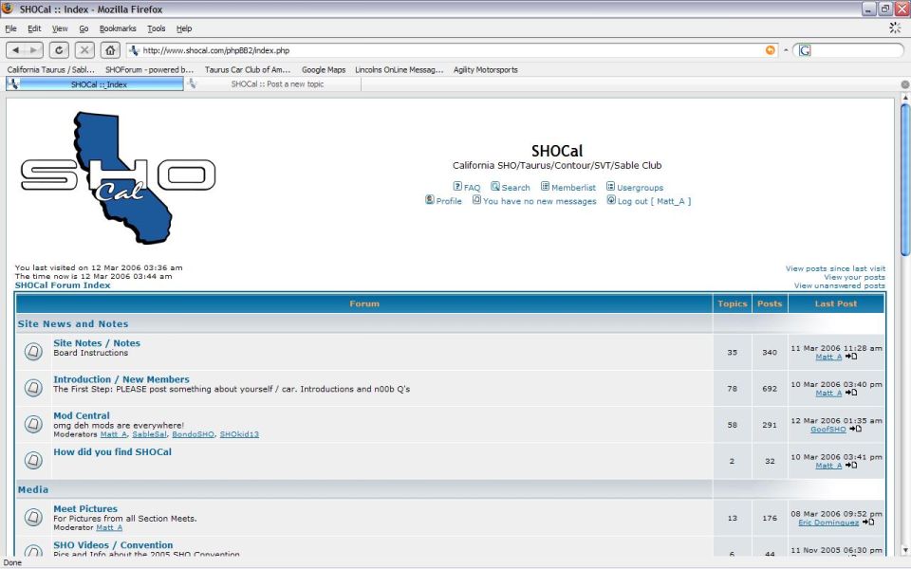911x569 pixels.
Task: Open moderator BondoSHO's profile link
Action: (193, 434)
